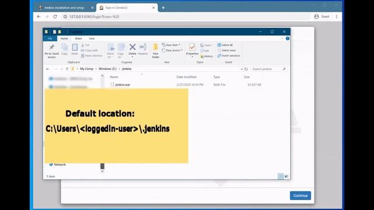Click the Continue button in Jenkins
The width and height of the screenshot is (374, 210).
(x=300, y=195)
